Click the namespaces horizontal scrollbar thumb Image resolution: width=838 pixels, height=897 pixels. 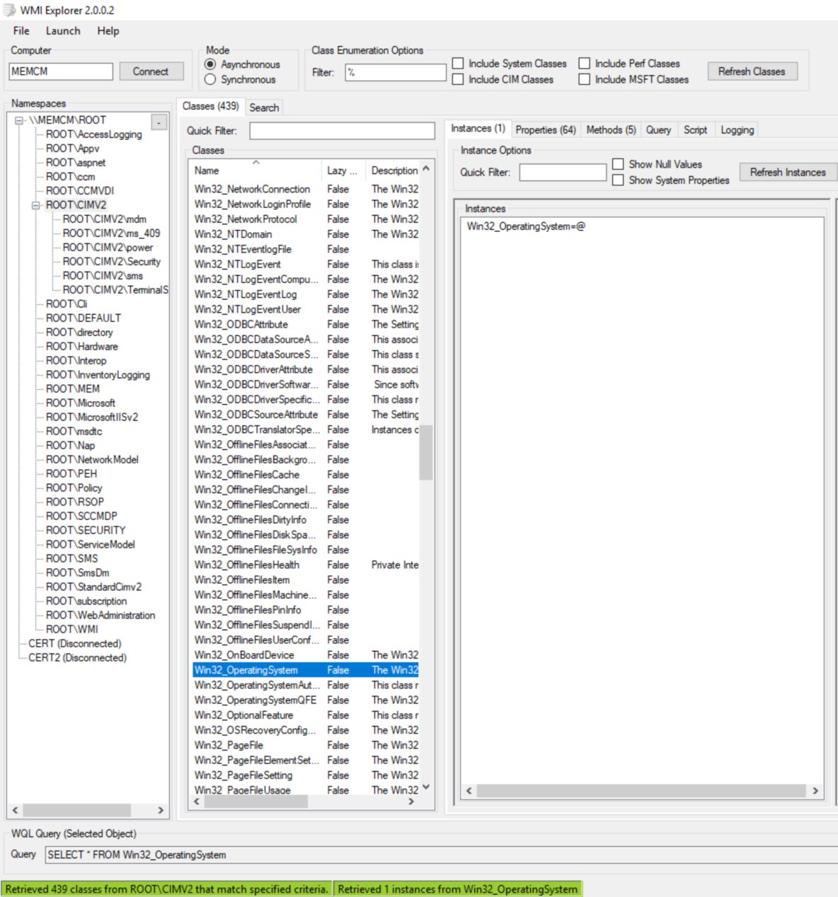[x=77, y=810]
